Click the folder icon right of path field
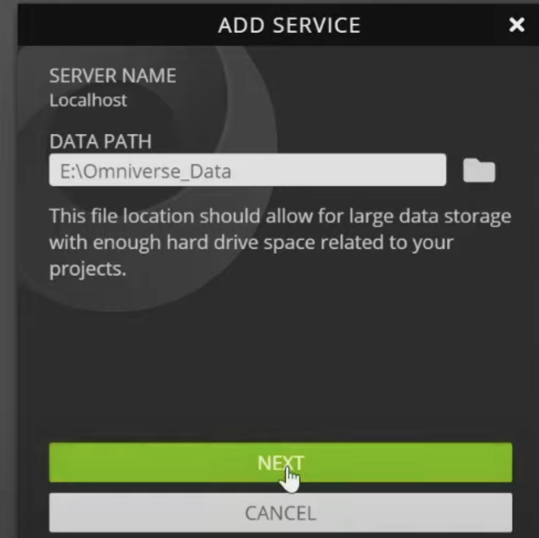The image size is (539, 538). click(x=479, y=171)
